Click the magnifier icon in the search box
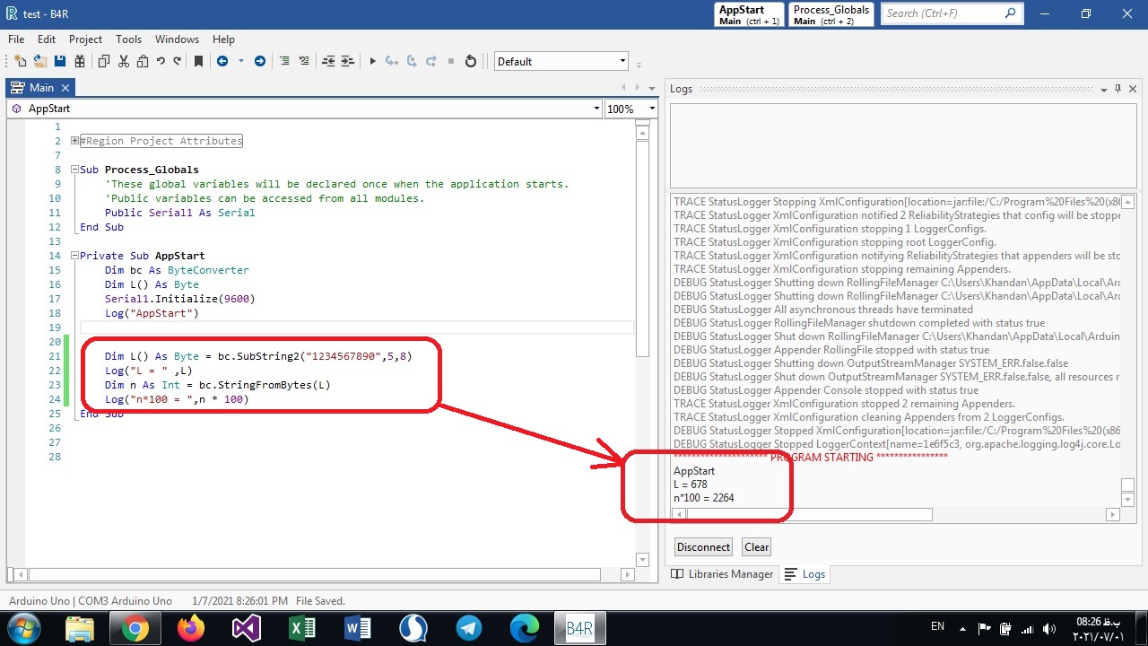 click(x=1011, y=13)
